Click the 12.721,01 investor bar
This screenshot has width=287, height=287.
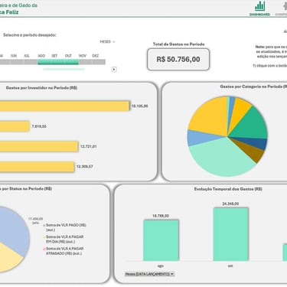[x=39, y=146]
